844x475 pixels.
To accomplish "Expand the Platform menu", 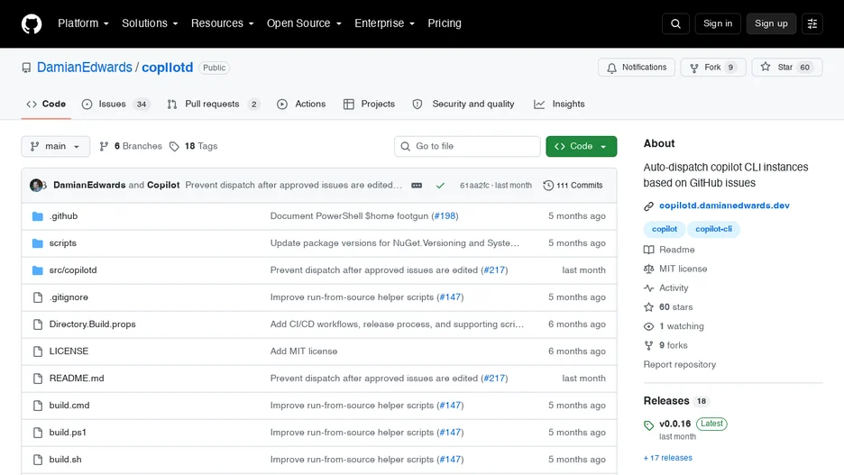I will click(84, 23).
